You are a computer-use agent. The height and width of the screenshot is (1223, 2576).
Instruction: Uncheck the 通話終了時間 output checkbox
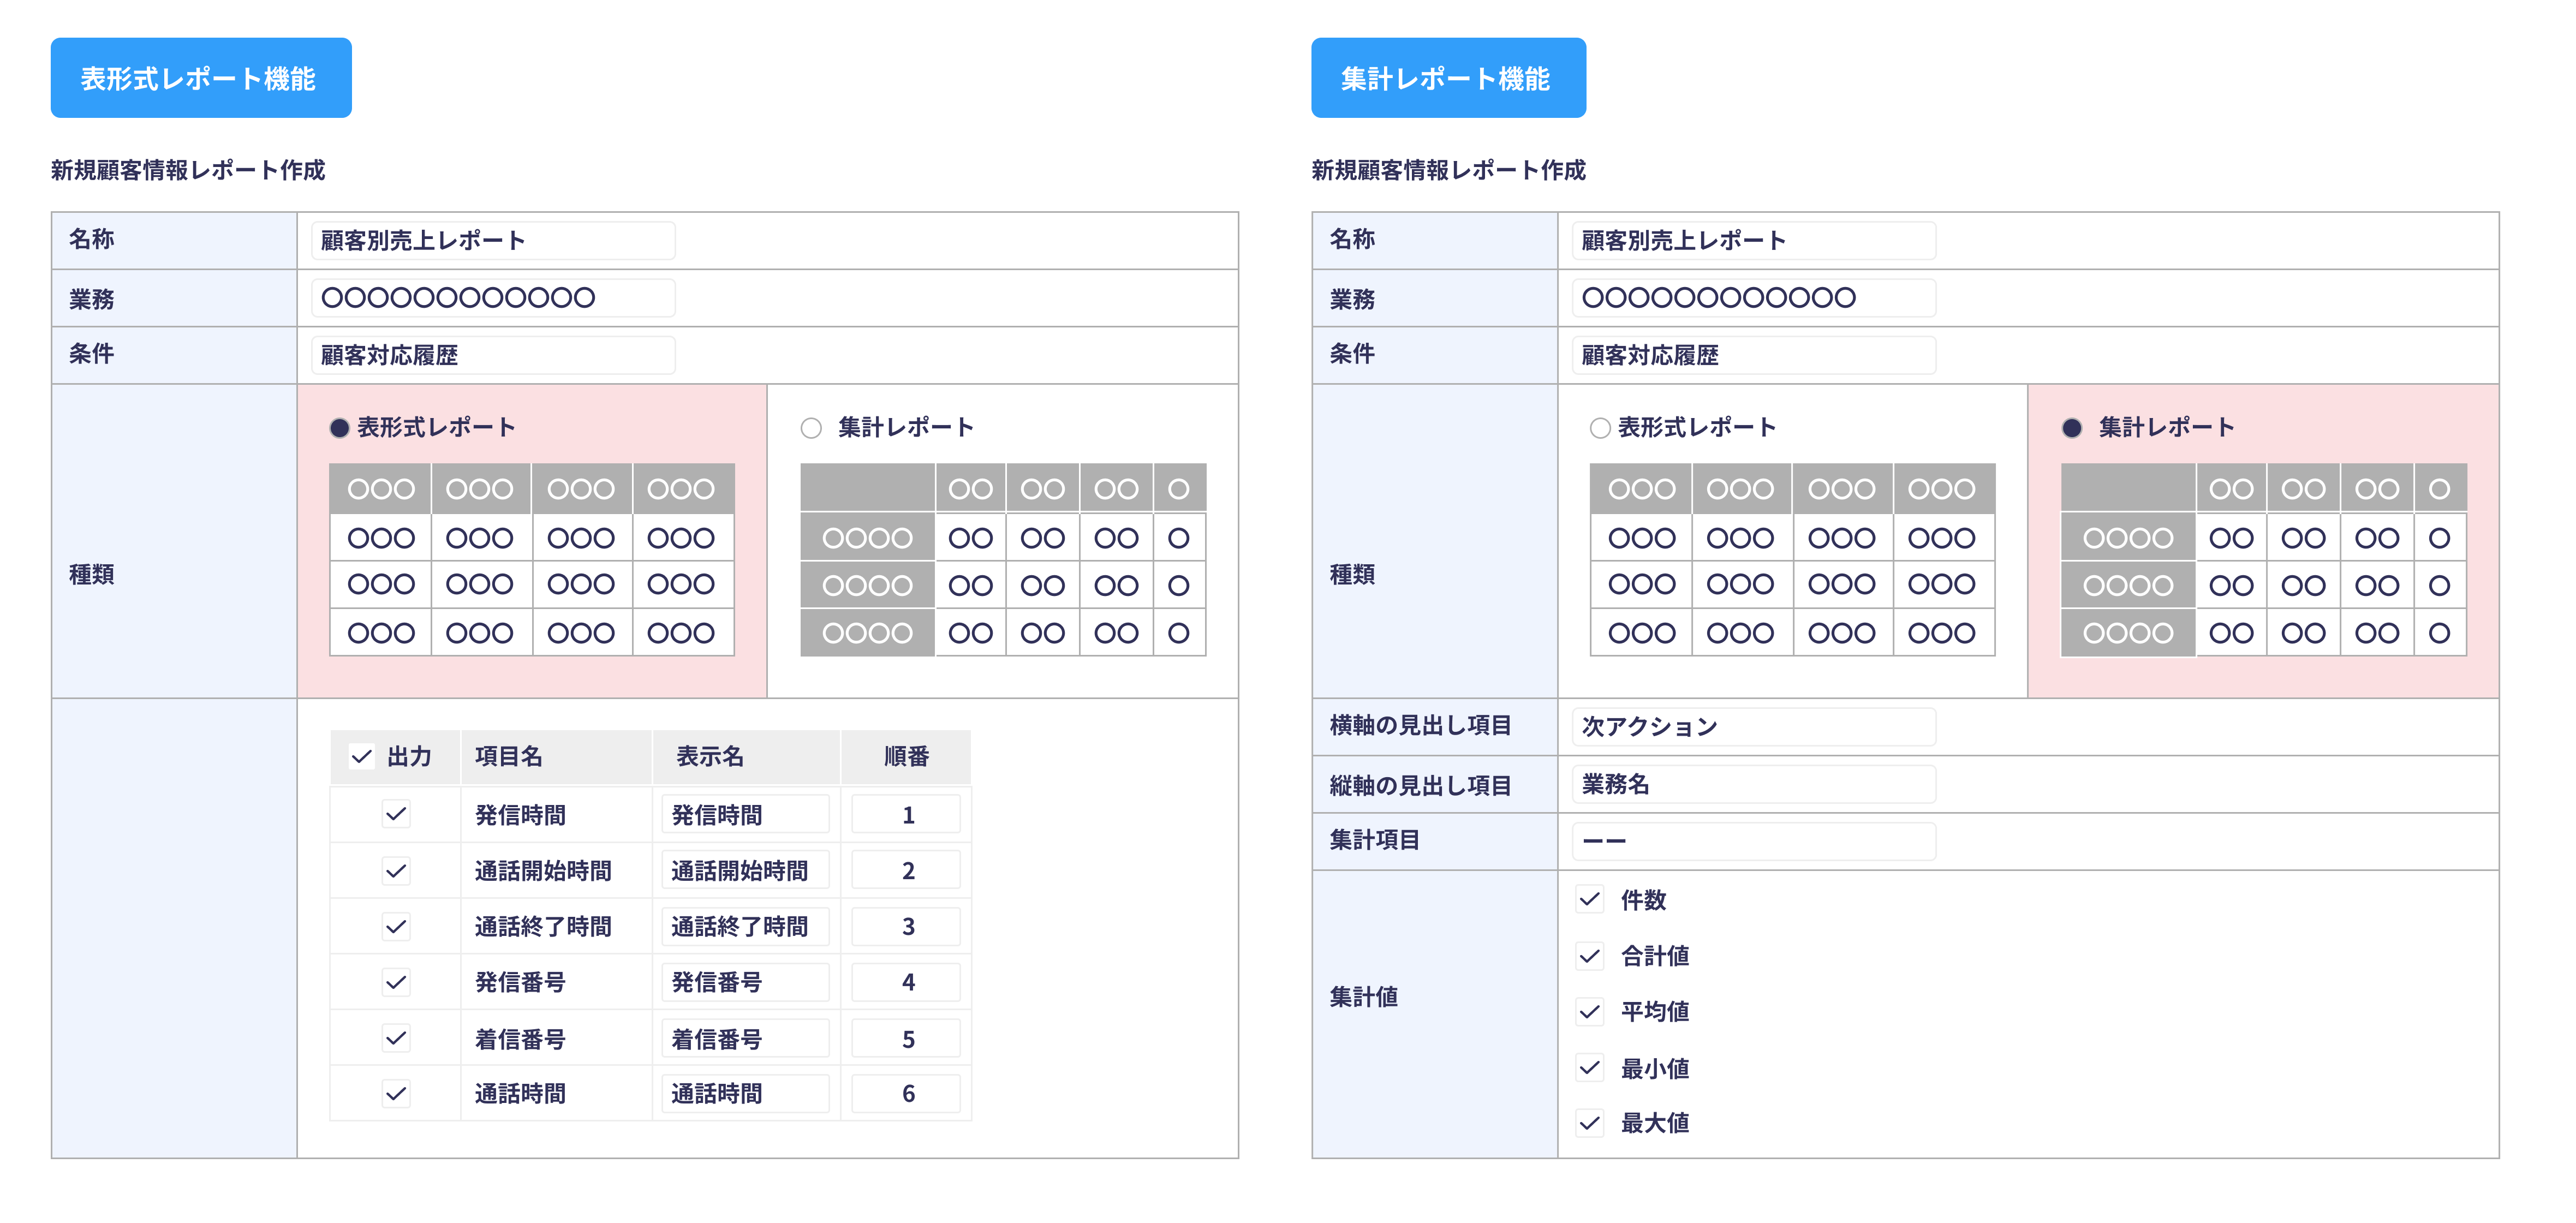(396, 926)
